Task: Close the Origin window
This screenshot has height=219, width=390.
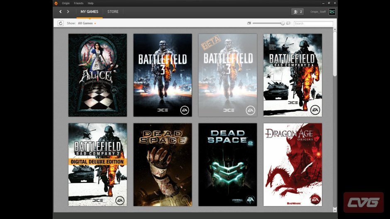Action: (x=335, y=3)
